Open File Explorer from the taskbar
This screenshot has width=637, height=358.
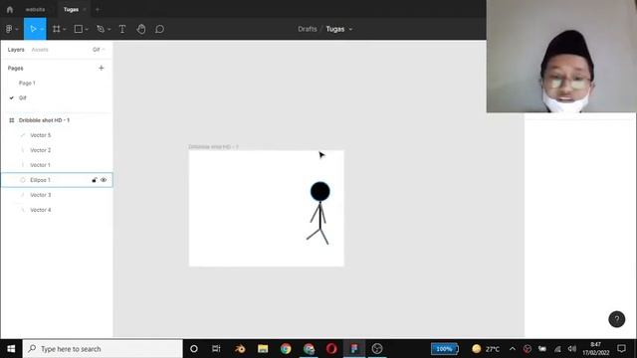tap(263, 349)
